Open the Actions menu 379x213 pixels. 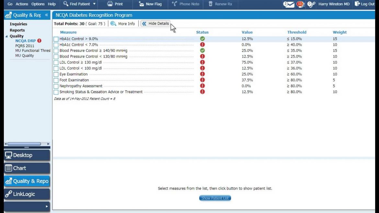(22, 4)
